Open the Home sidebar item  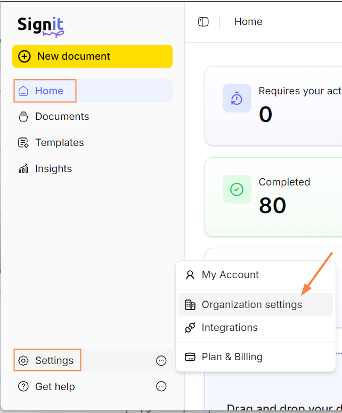[92, 91]
